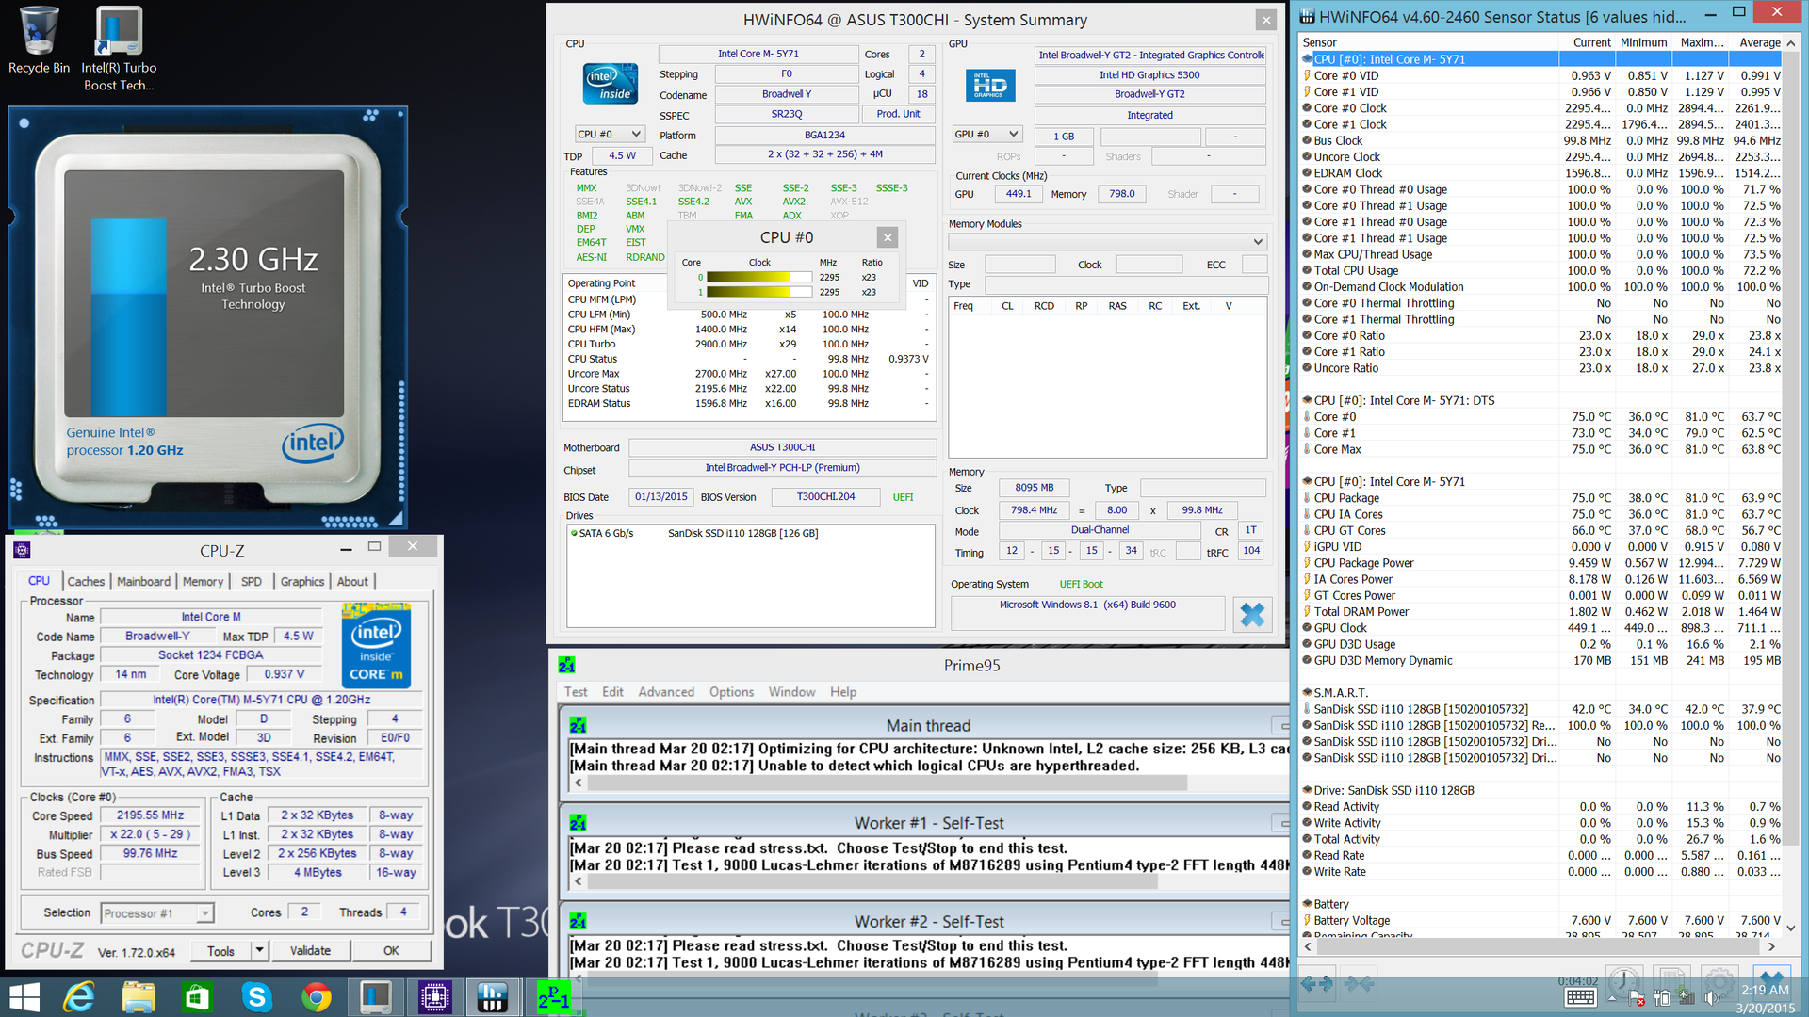Open the Tools dropdown arrow in CPU-Z

point(259,950)
